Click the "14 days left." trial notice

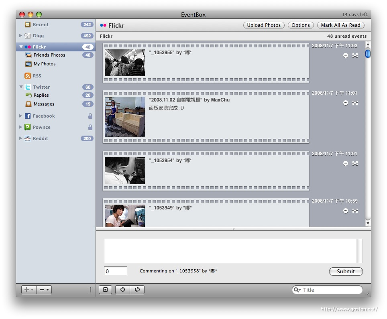[x=355, y=14]
